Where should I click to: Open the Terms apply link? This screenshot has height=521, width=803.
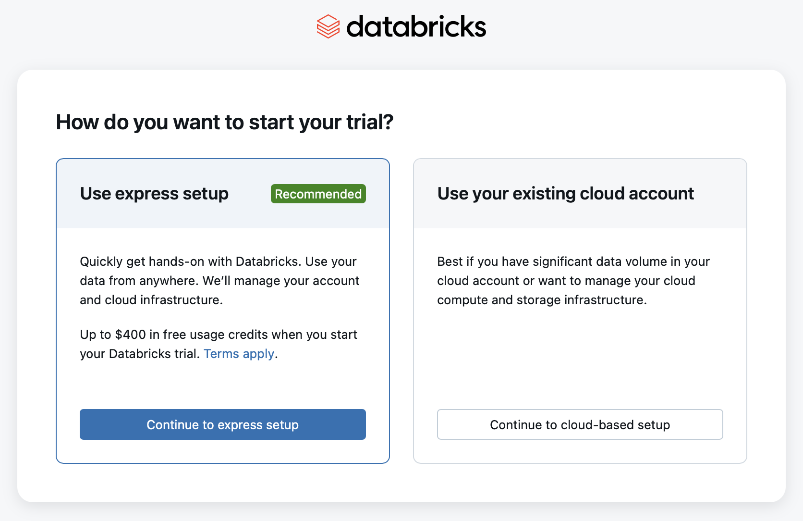point(239,354)
